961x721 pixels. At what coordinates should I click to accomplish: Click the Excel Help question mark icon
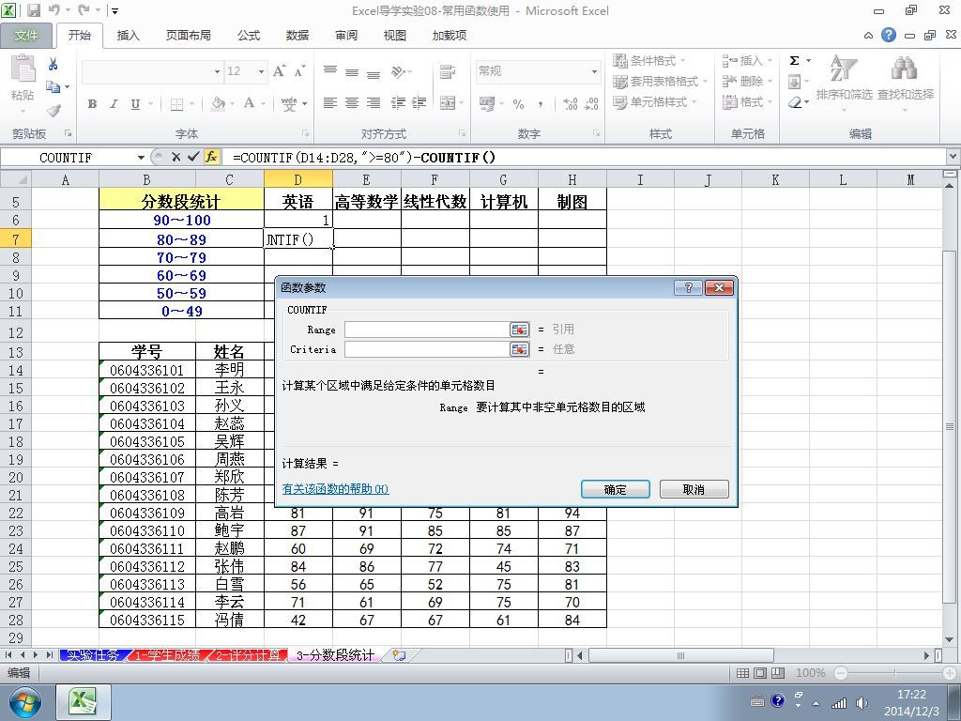[x=889, y=35]
